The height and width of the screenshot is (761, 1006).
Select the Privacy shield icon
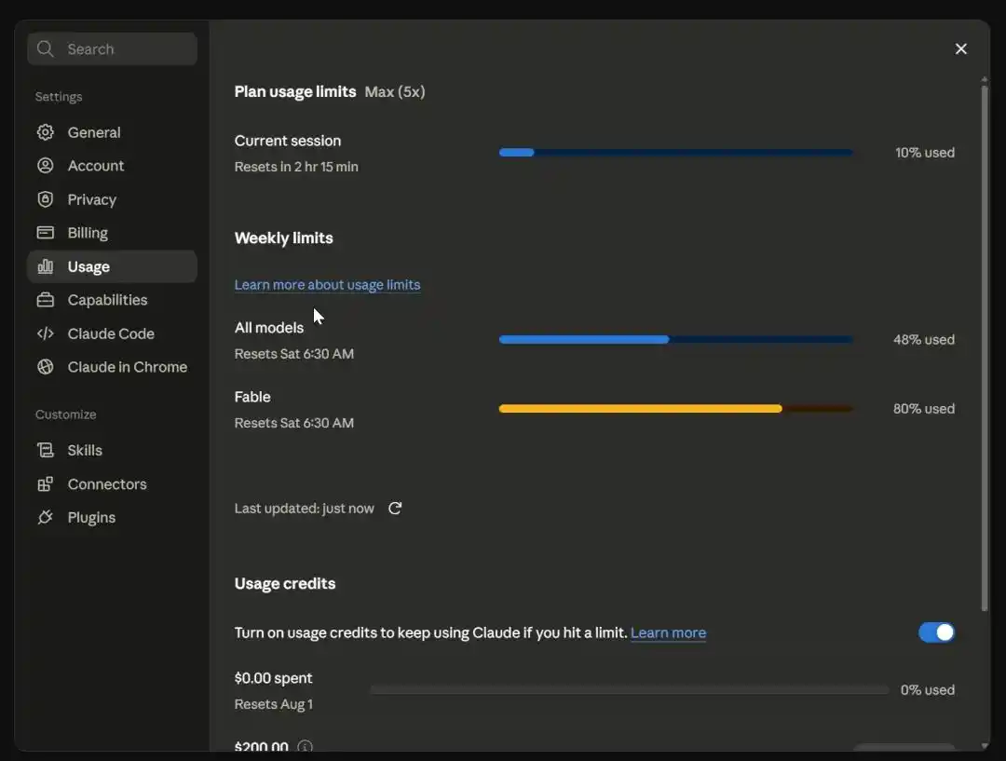point(46,199)
